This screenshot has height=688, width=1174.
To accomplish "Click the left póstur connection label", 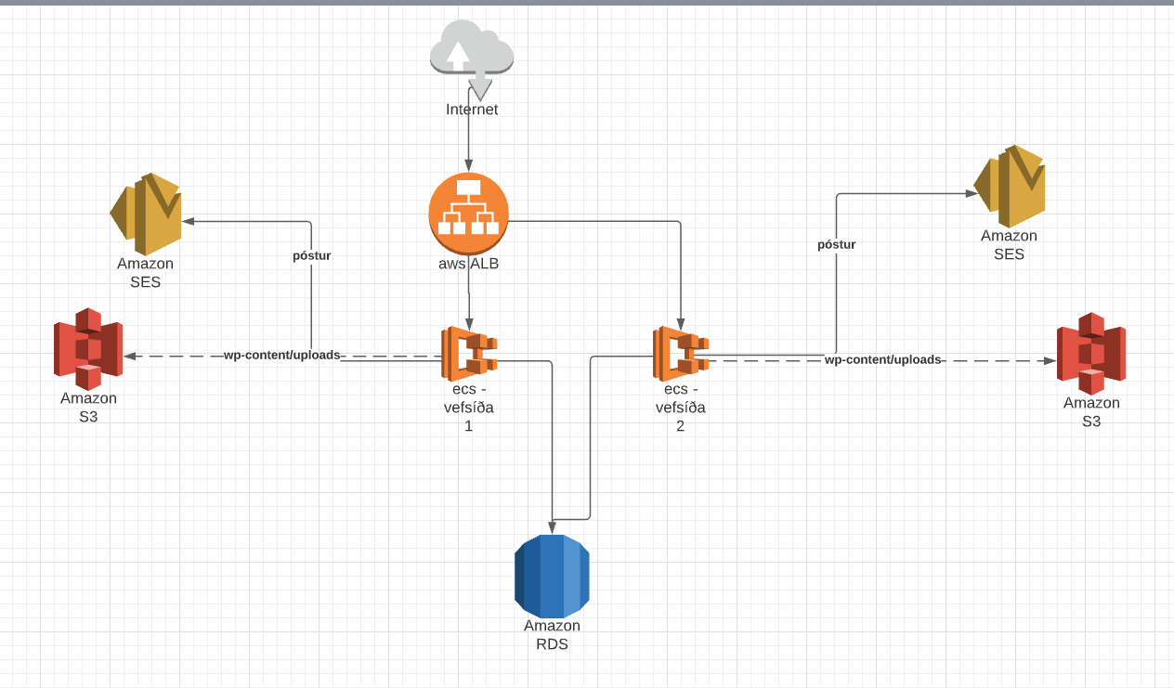I will pyautogui.click(x=310, y=255).
